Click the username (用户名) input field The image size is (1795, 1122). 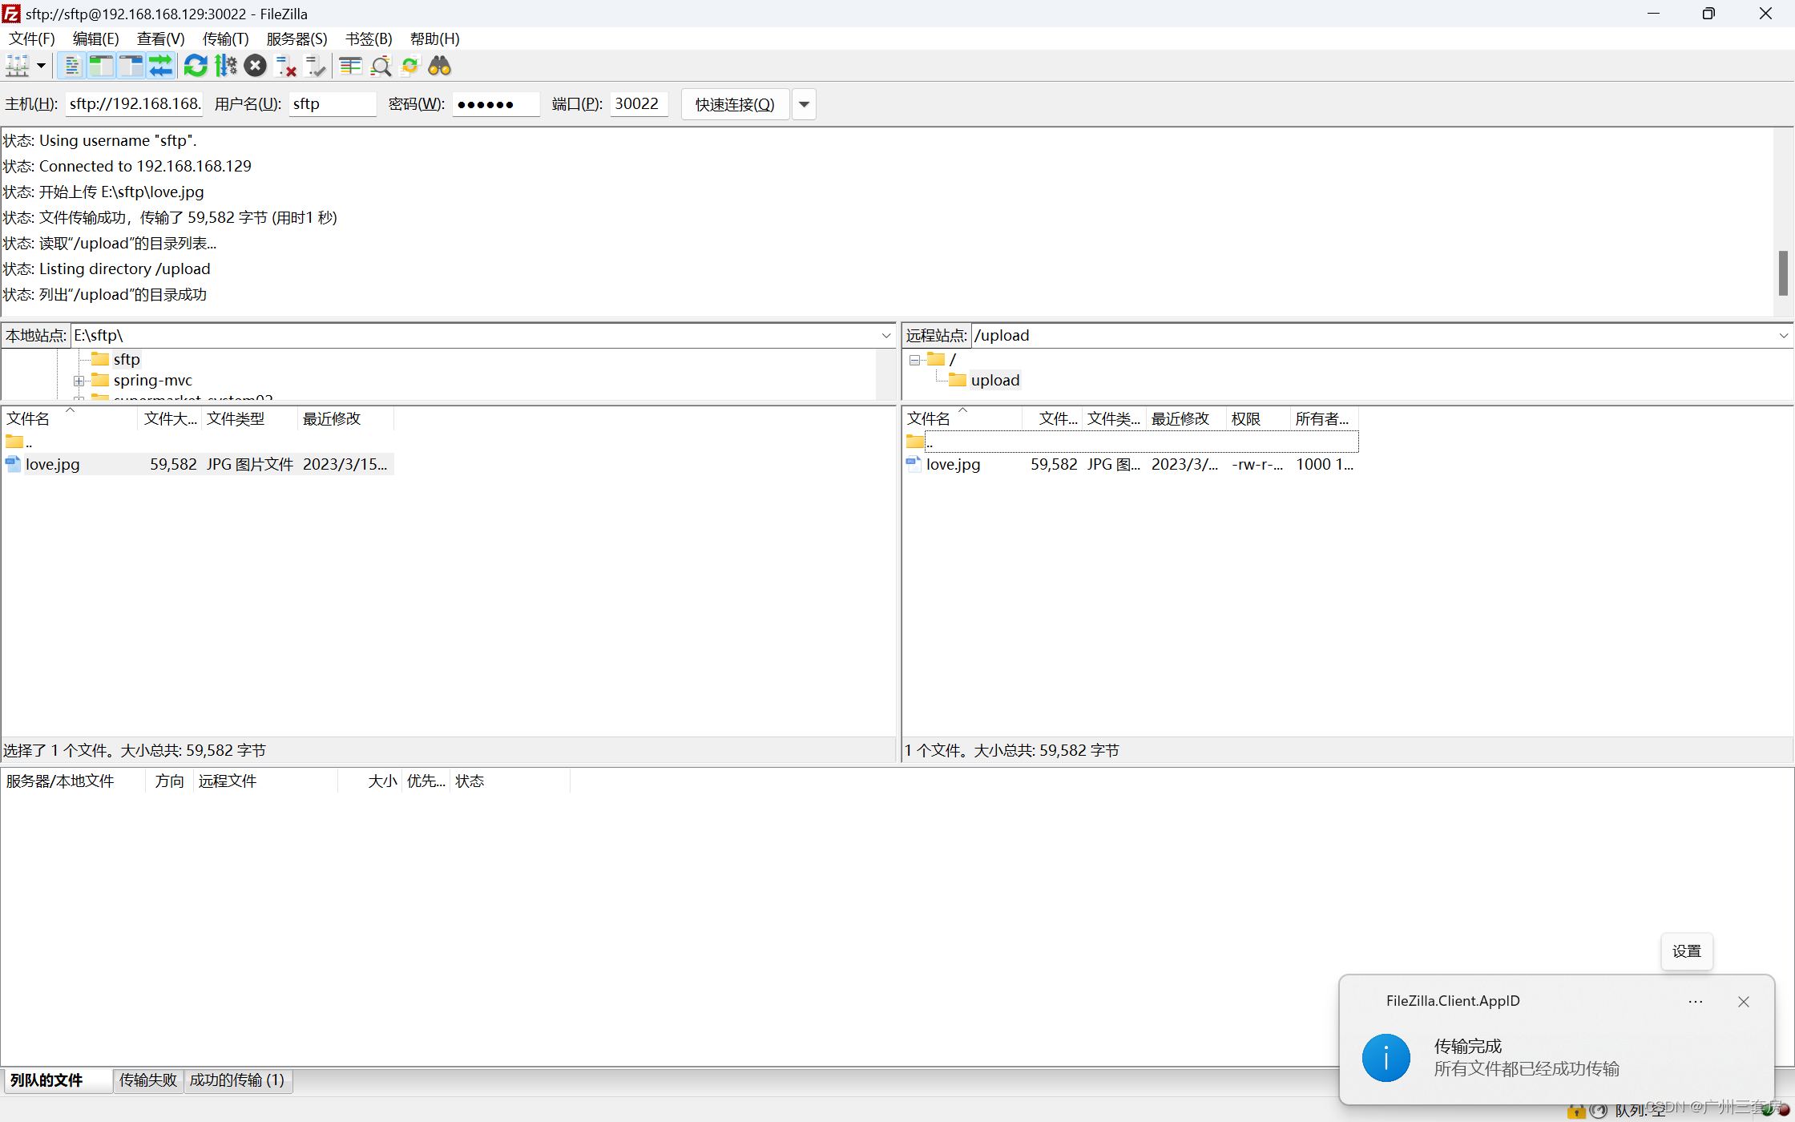tap(333, 104)
